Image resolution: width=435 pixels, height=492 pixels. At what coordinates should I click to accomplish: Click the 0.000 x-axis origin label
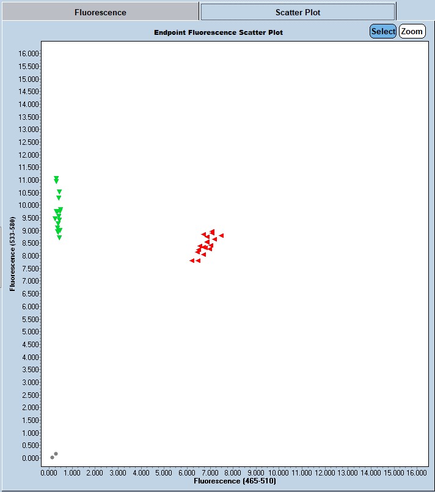click(x=49, y=472)
